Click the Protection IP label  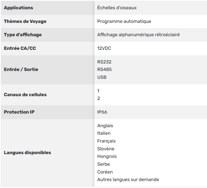click(19, 112)
